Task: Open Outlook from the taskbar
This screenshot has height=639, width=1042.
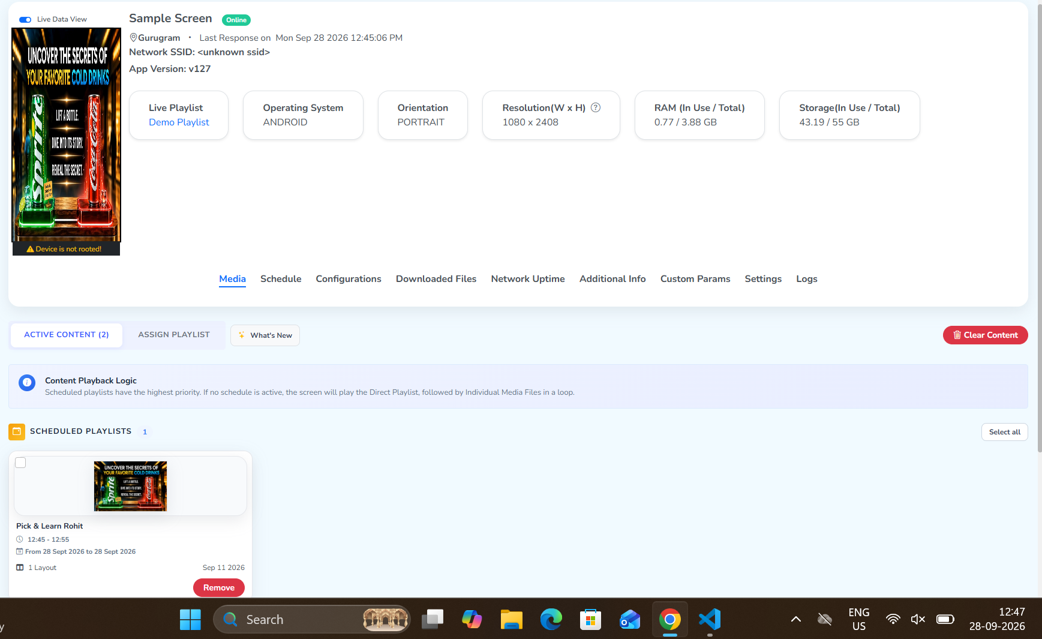Action: tap(630, 619)
